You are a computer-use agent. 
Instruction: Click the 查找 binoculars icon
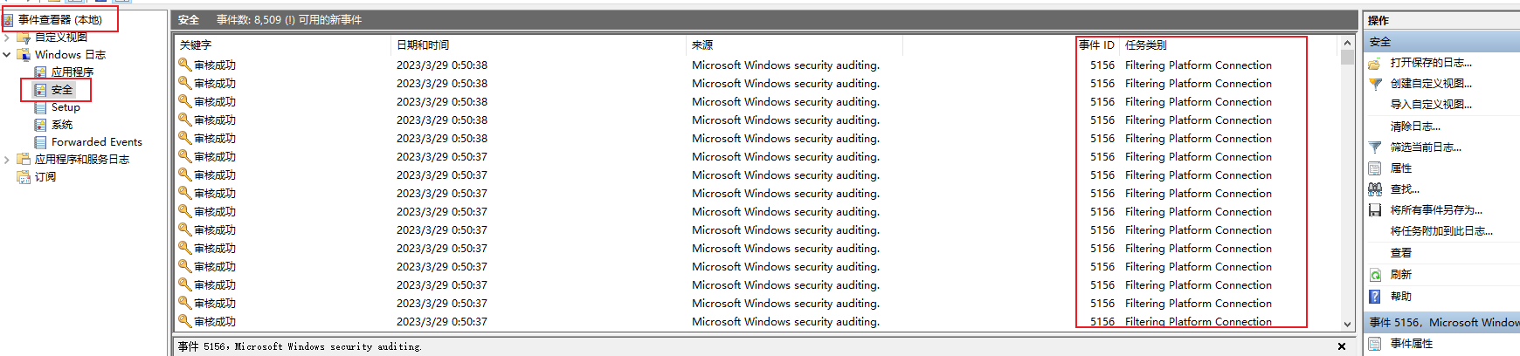(1375, 189)
